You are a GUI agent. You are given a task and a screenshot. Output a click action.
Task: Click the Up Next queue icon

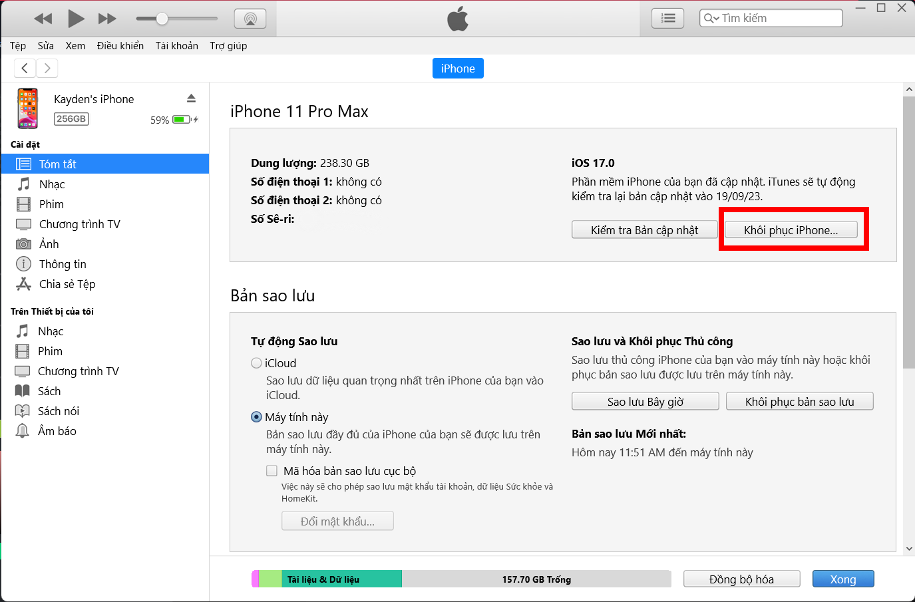(667, 18)
